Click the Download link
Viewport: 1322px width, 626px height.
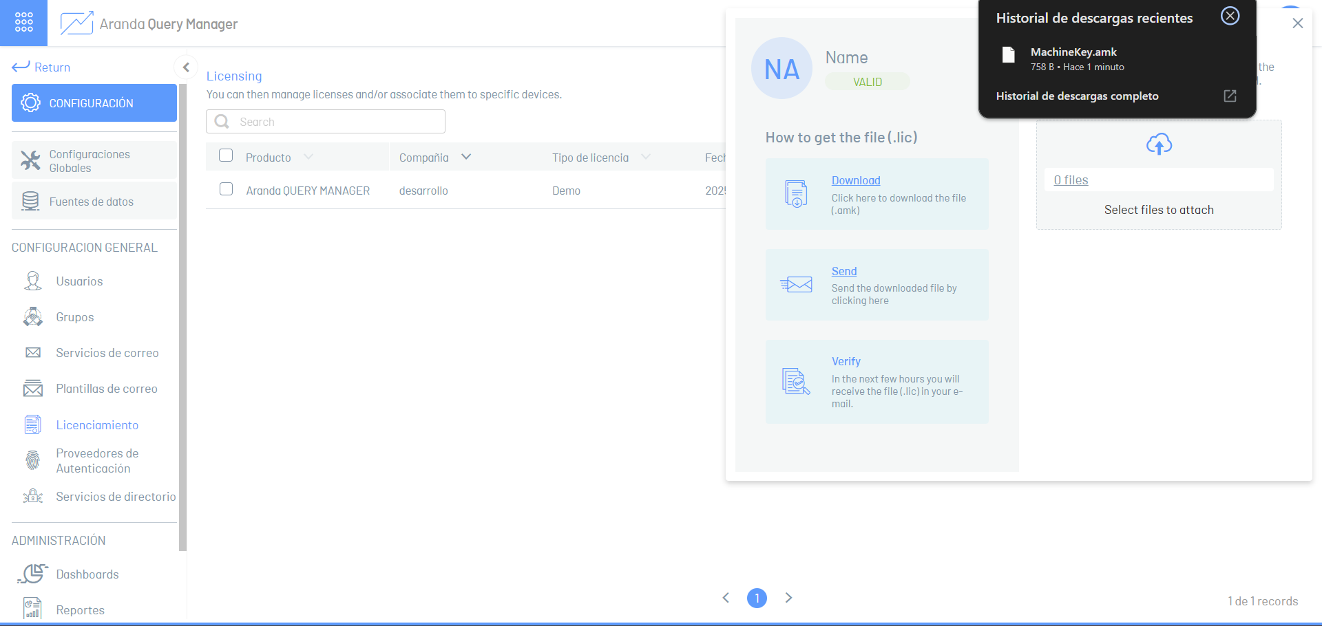(856, 180)
